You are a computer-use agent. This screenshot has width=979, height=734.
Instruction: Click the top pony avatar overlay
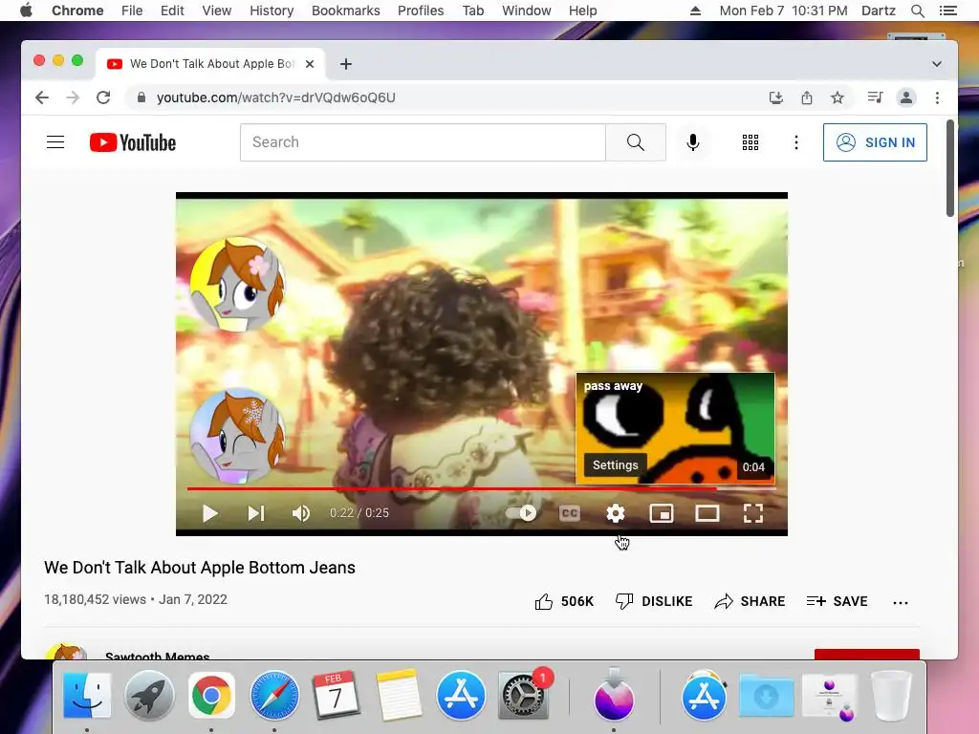tap(237, 284)
